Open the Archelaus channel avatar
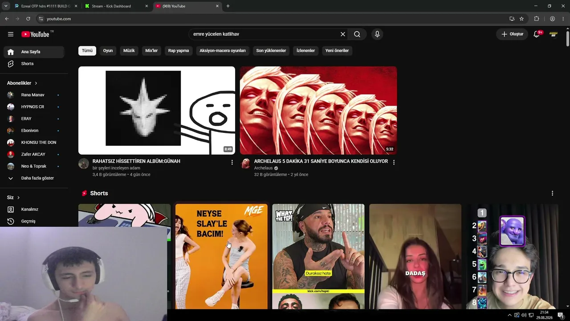The image size is (570, 321). [245, 164]
